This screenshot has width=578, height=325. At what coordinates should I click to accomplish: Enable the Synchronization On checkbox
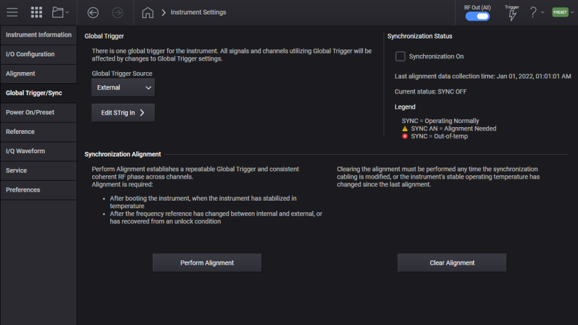pyautogui.click(x=400, y=56)
